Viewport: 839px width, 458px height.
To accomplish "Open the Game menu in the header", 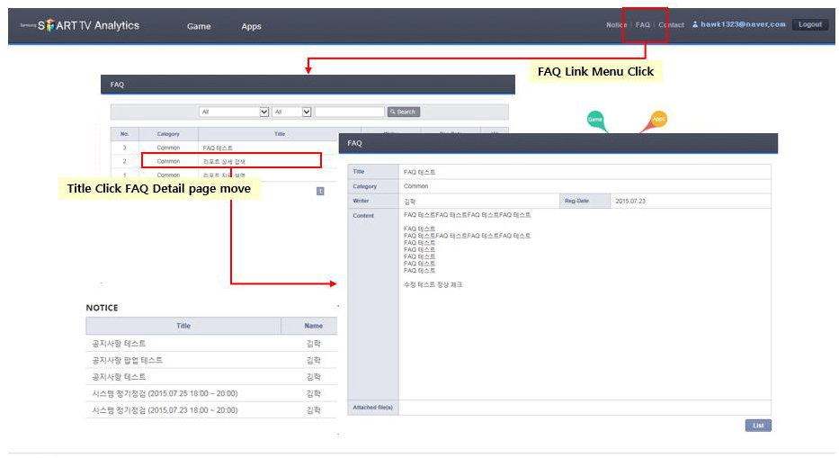I will pyautogui.click(x=199, y=26).
